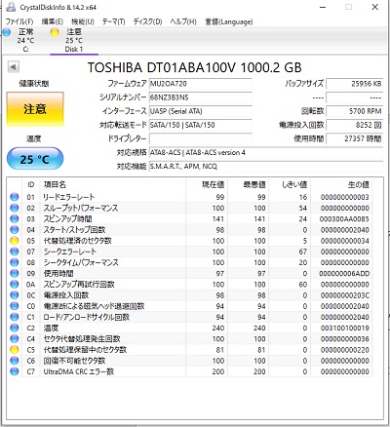Image resolution: width=390 pixels, height=427 pixels.
Task: Click the yellow icon of row 05 代替処理済のセクタ数
Action: coord(15,241)
